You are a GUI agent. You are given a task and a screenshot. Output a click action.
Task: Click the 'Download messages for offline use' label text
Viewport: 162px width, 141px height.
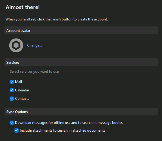click(x=69, y=123)
